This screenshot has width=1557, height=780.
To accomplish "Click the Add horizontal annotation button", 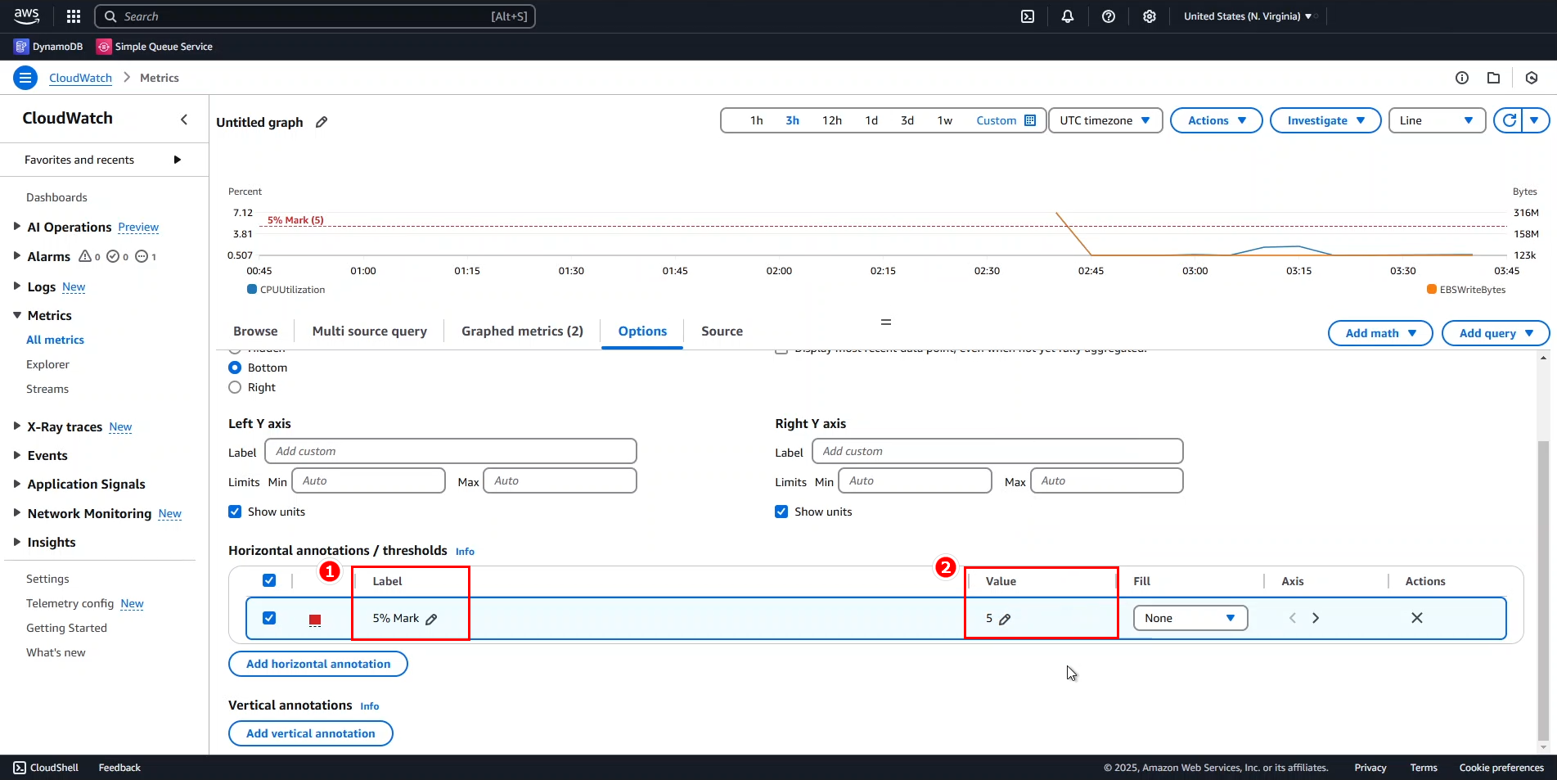I will [x=317, y=664].
